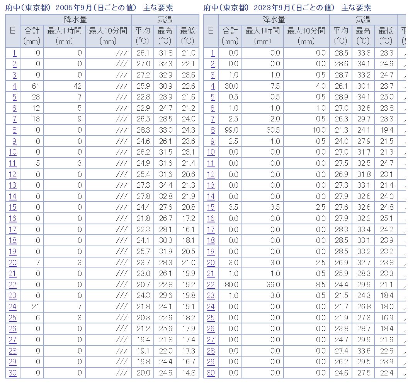Open day 15 link in 2023 table
The image size is (420, 387).
pyautogui.click(x=211, y=207)
